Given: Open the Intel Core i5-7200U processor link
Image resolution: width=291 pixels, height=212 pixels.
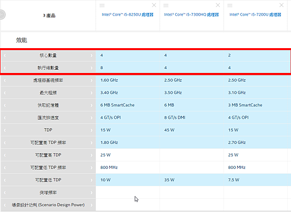Looking at the screenshot, I should [x=255, y=15].
